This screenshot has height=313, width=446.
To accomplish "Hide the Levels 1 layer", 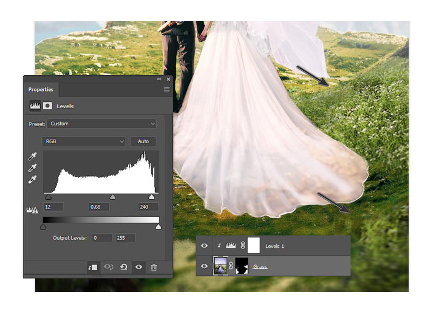I will (x=204, y=245).
